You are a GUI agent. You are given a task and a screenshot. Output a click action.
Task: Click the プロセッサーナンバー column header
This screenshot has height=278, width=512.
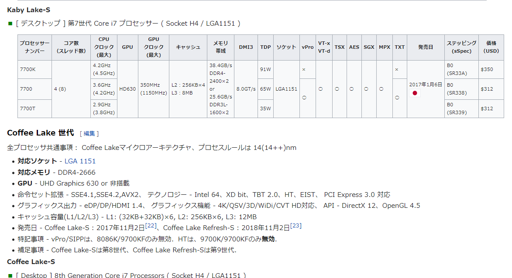point(34,47)
